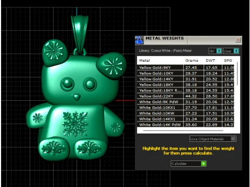Click the Grams column header
This screenshot has width=250, height=187.
pos(192,60)
